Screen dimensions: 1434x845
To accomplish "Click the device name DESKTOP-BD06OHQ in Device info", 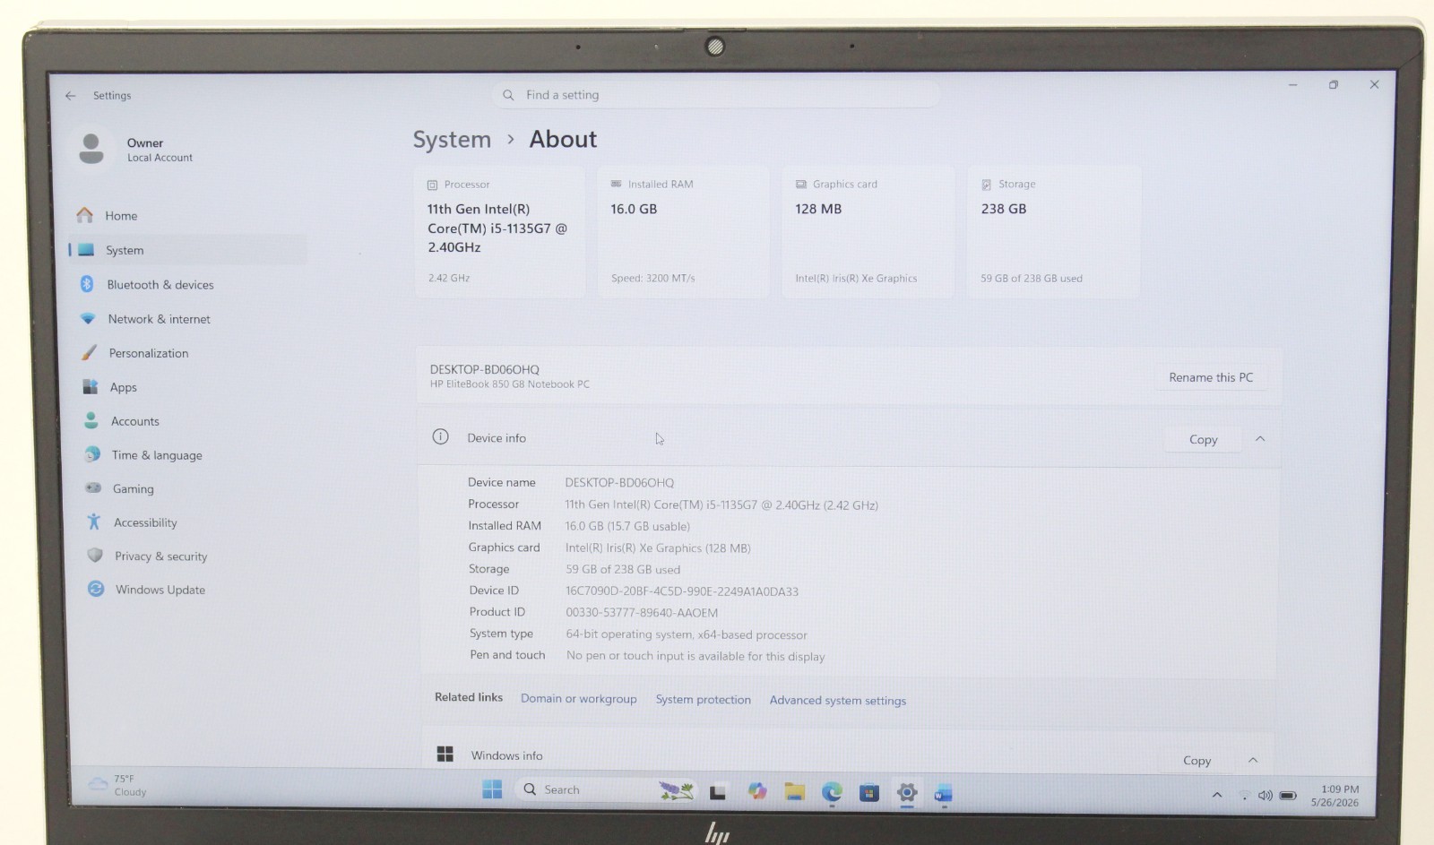I will coord(619,483).
